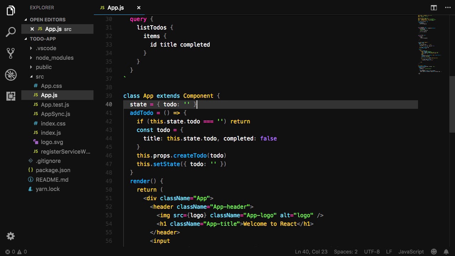Click 'createTodo' on line 46
The image size is (455, 256).
pos(190,155)
